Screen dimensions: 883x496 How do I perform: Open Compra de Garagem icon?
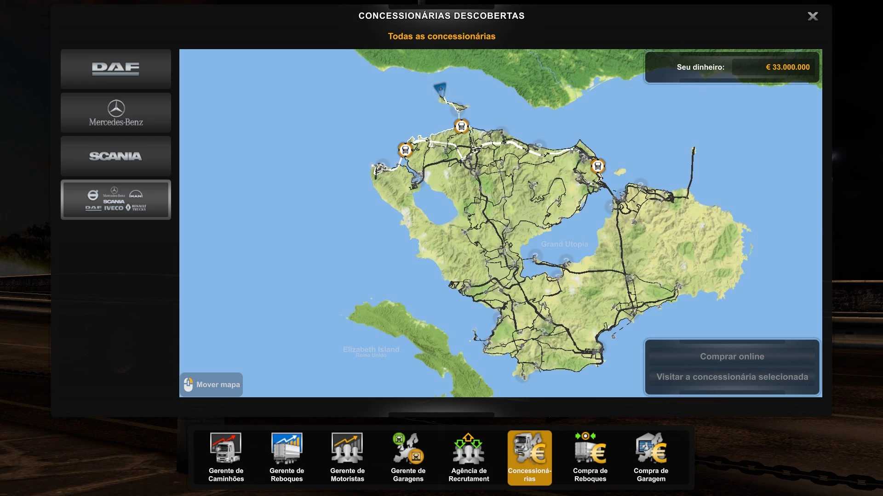coord(651,457)
